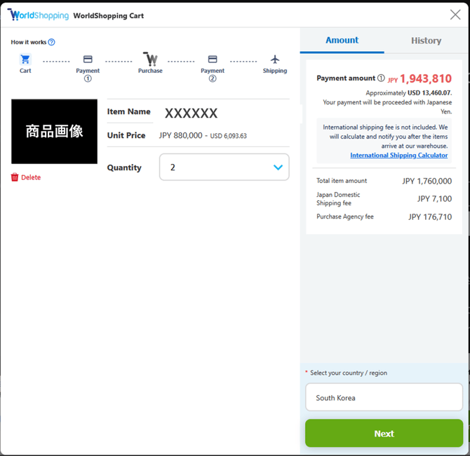Click the Cart step icon
Viewport: 470px width, 456px height.
(x=25, y=60)
